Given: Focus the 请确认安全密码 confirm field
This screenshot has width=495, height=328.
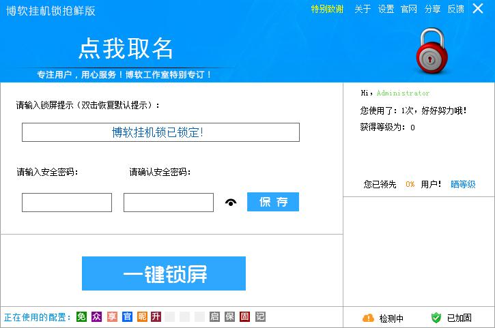Looking at the screenshot, I should pos(169,203).
